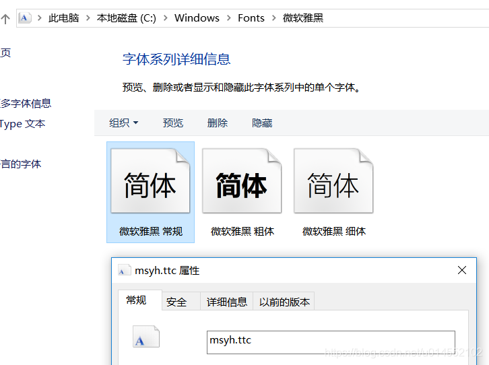Open the 多字体信息 sidebar link

26,104
